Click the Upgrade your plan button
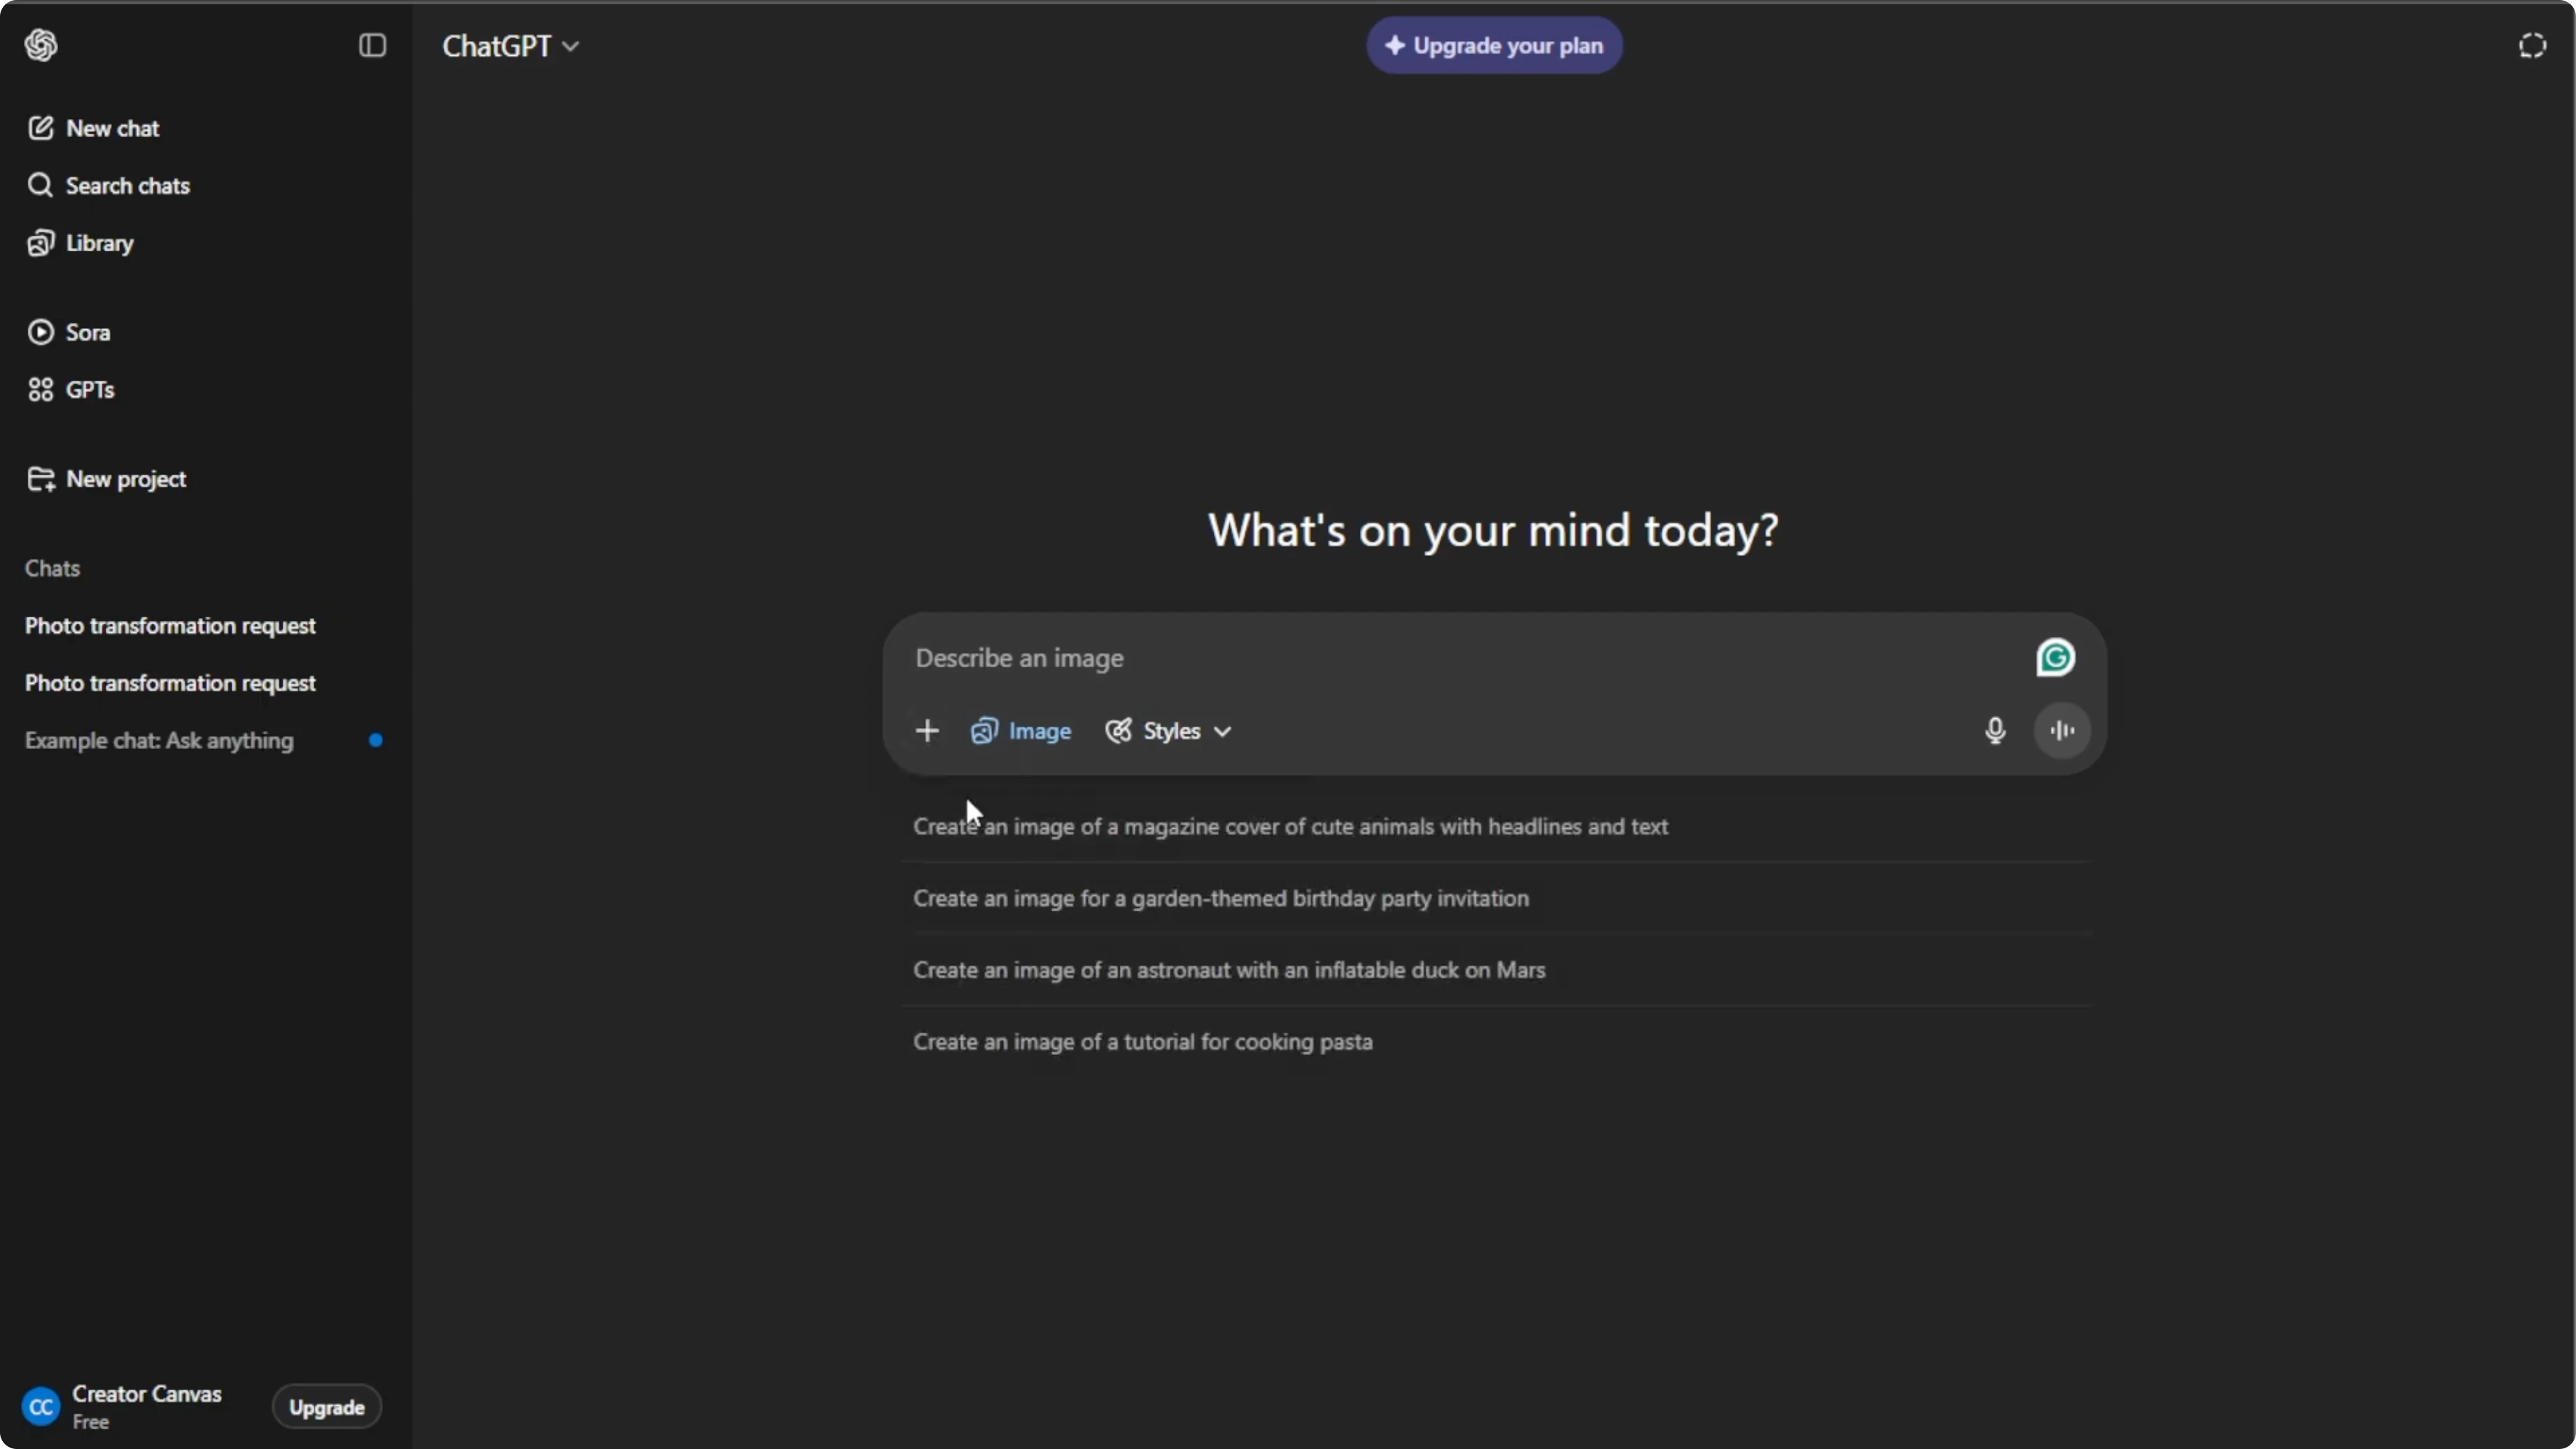 1494,45
